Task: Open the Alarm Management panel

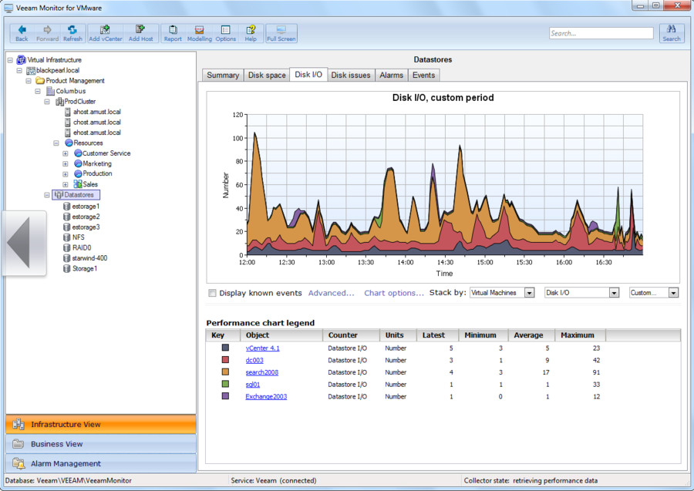Action: [101, 463]
